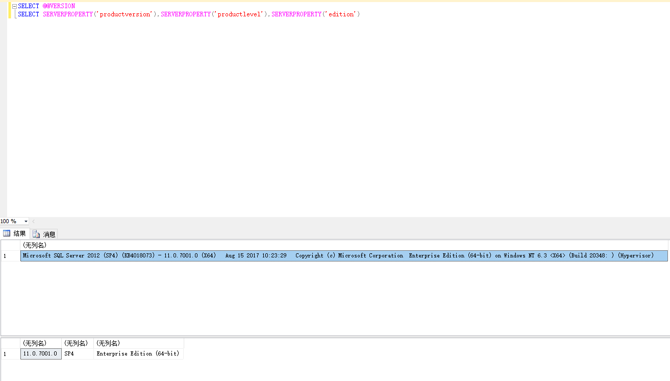Collapse the SELECT @@VERSION code block
Screen dimensions: 670x381
pos(14,6)
